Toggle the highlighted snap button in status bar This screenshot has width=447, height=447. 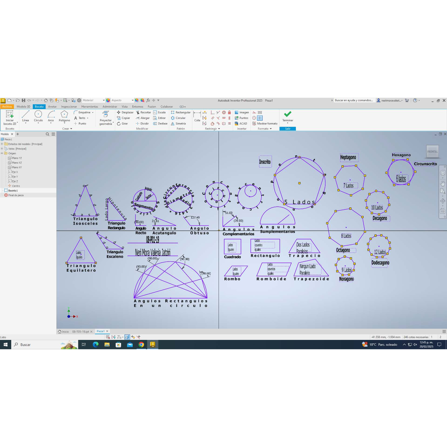coord(127,337)
